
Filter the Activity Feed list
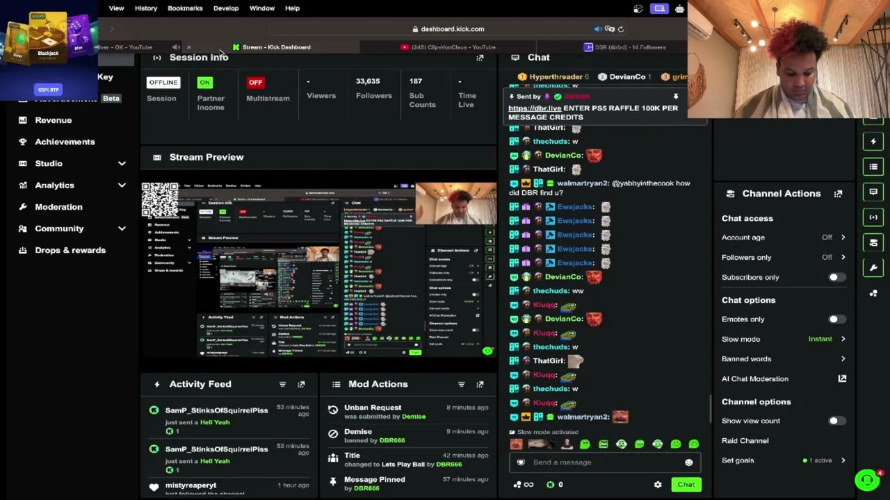[x=282, y=384]
